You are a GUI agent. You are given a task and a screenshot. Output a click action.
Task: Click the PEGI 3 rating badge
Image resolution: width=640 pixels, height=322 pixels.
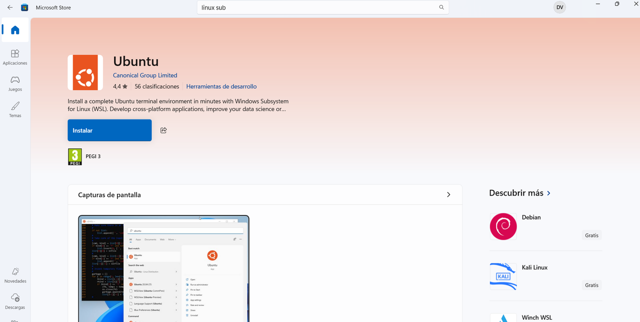tap(75, 156)
